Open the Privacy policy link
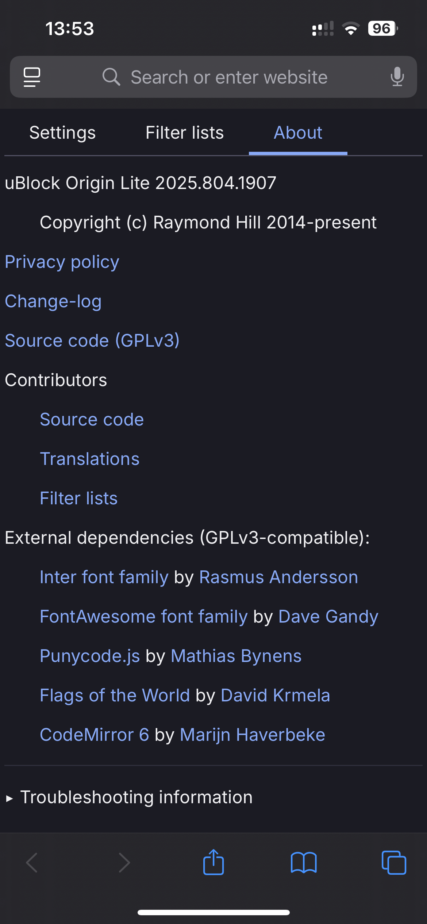The image size is (427, 924). (62, 262)
